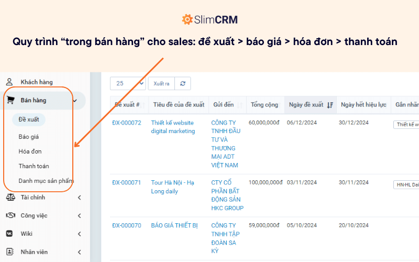This screenshot has width=419, height=262.
Task: Open BÁO GIÁ THIẾT BỊ proposal title
Action: click(174, 225)
